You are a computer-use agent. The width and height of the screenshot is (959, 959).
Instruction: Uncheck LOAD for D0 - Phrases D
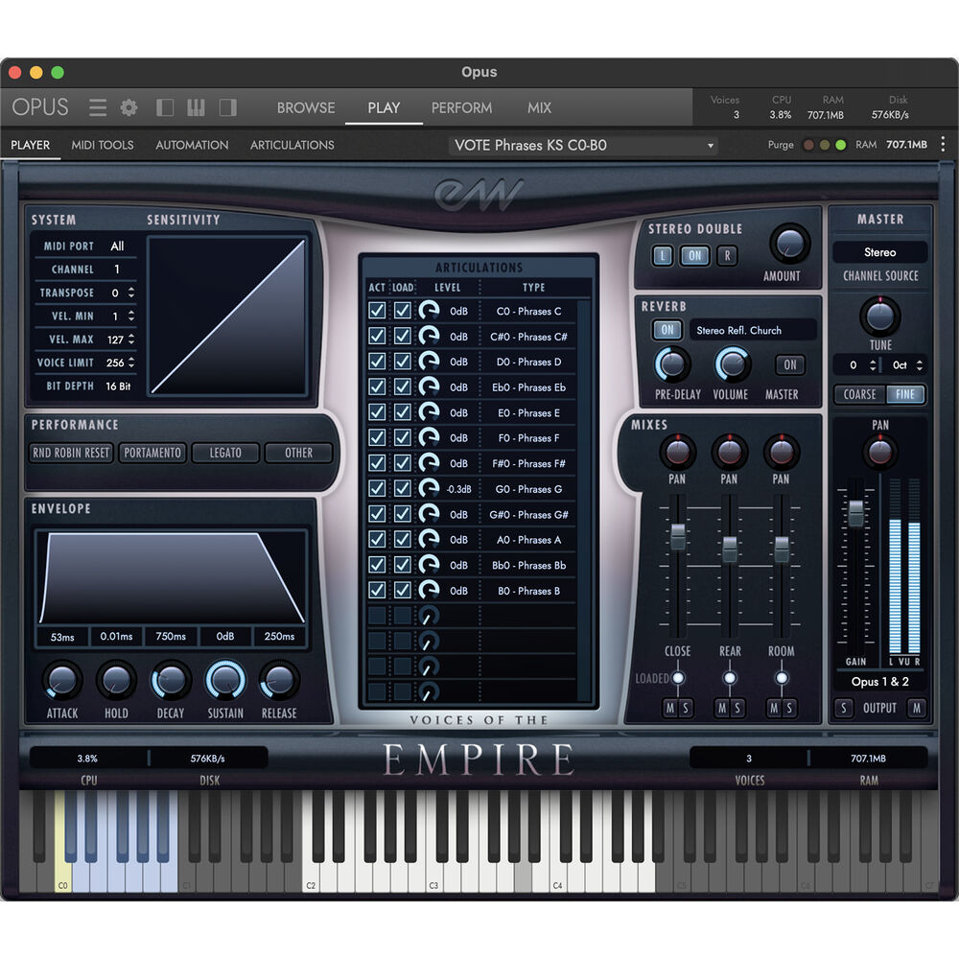(403, 362)
